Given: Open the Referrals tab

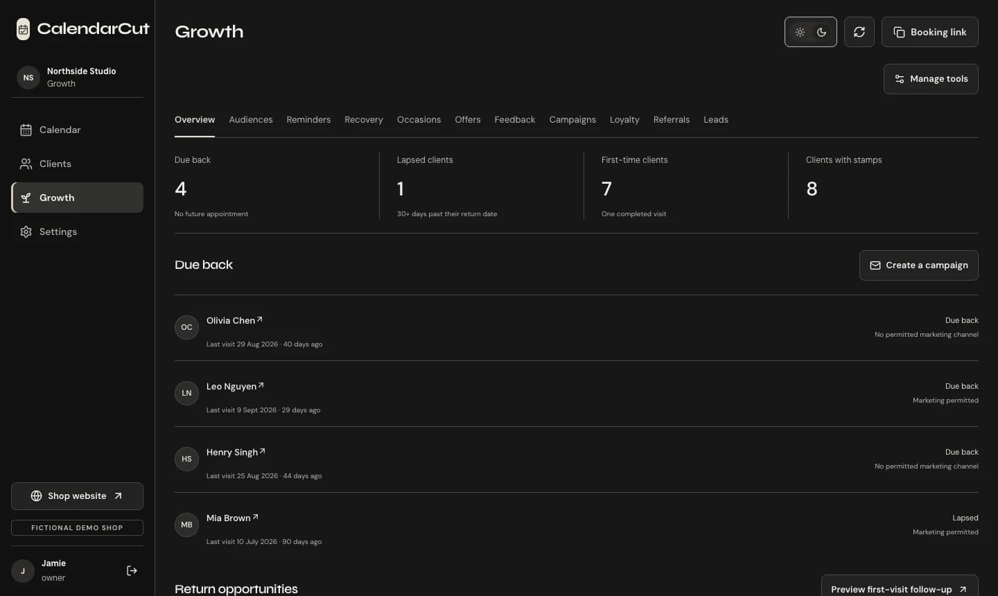Looking at the screenshot, I should pyautogui.click(x=672, y=120).
